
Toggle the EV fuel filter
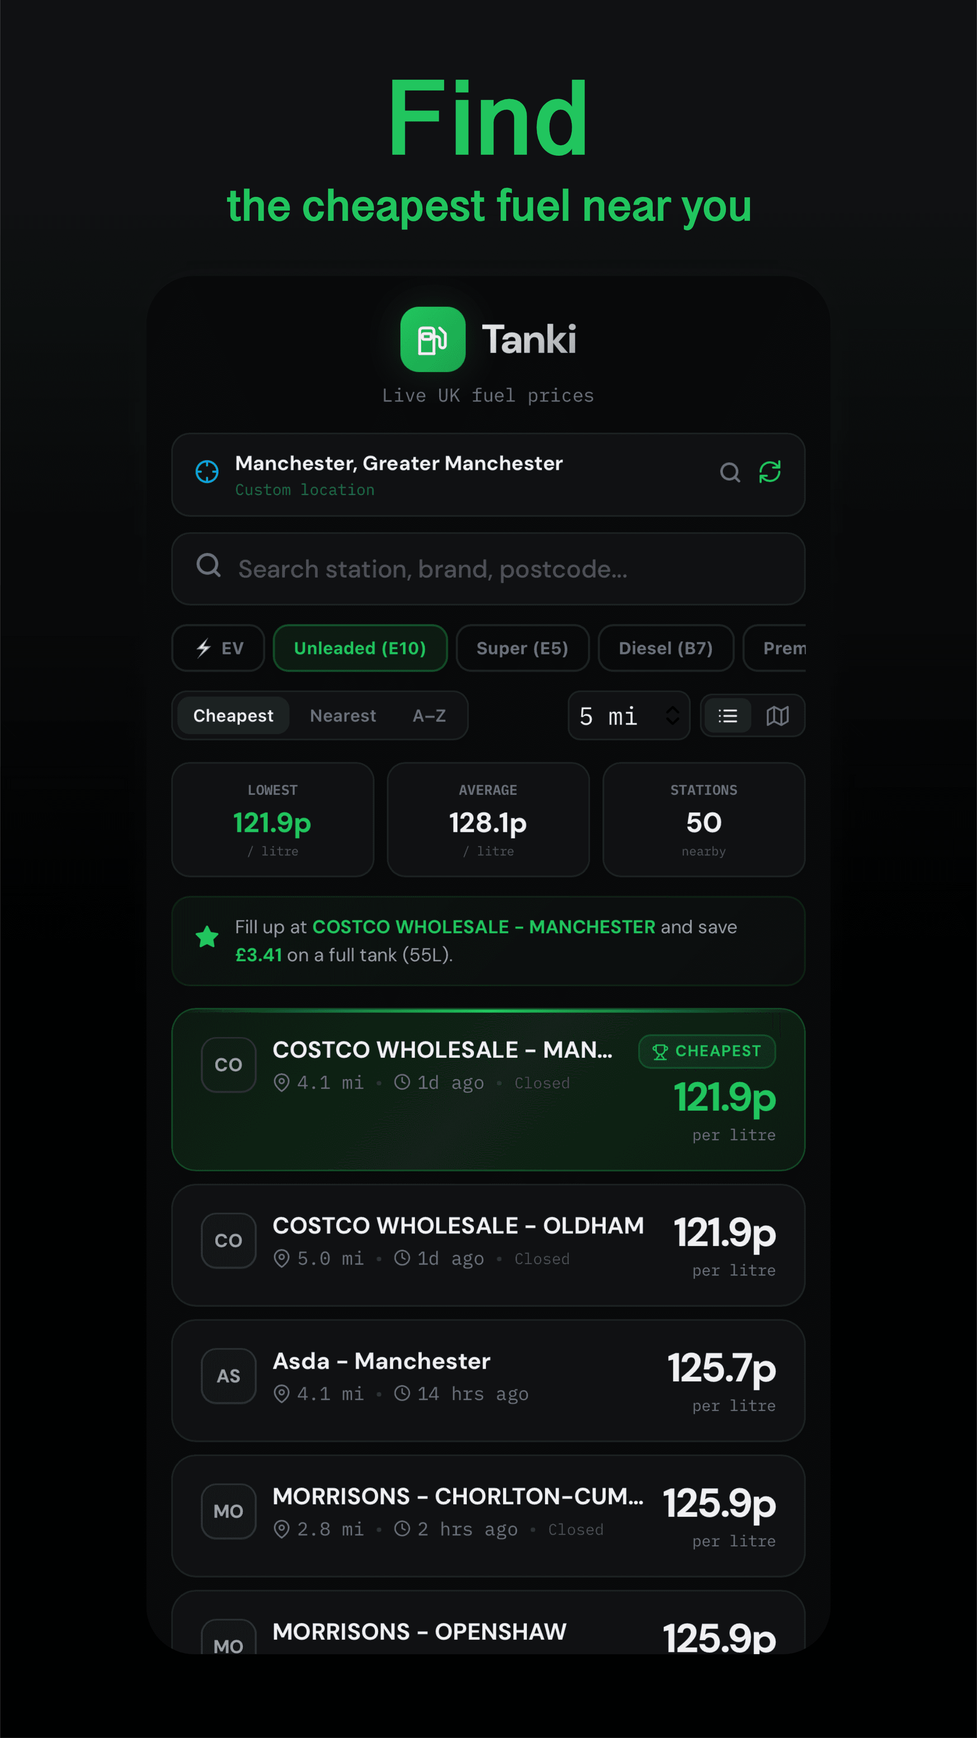click(217, 648)
